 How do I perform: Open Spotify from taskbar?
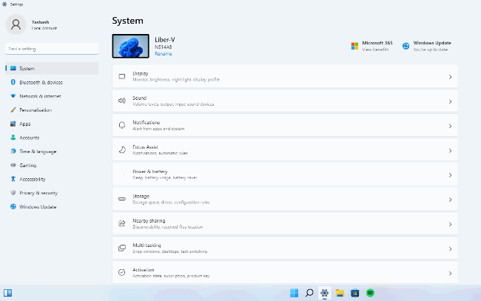click(370, 293)
